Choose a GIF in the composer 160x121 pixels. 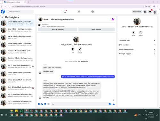48,104
